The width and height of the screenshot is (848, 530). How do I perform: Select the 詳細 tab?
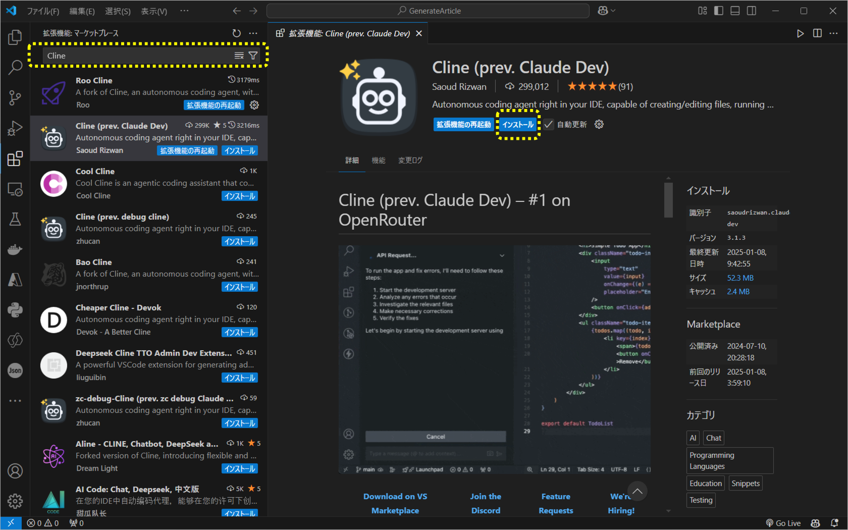(352, 160)
